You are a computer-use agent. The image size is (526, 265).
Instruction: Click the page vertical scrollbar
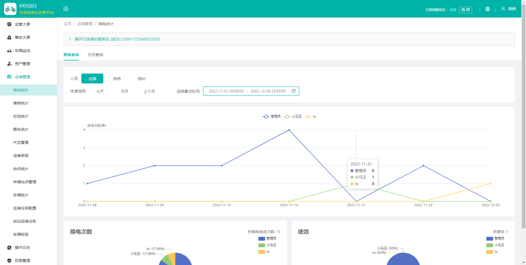point(524,117)
